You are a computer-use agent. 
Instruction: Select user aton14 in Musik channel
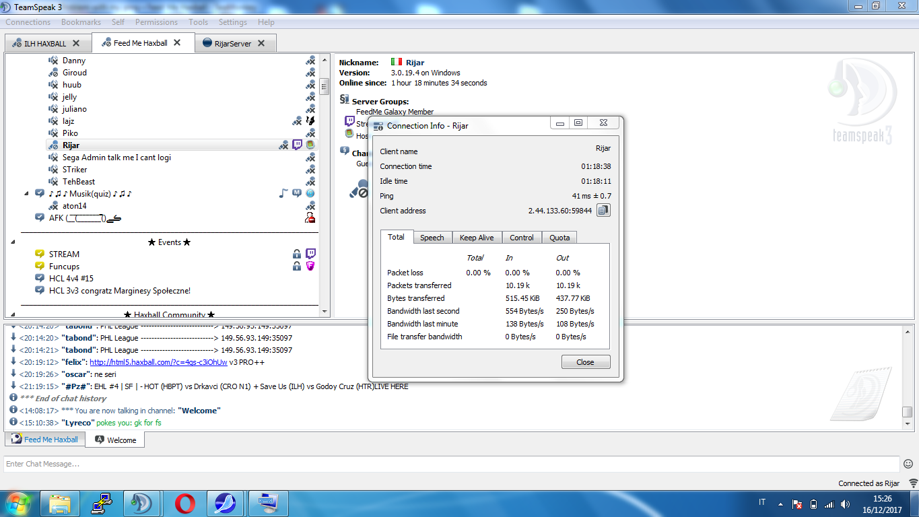coord(75,206)
